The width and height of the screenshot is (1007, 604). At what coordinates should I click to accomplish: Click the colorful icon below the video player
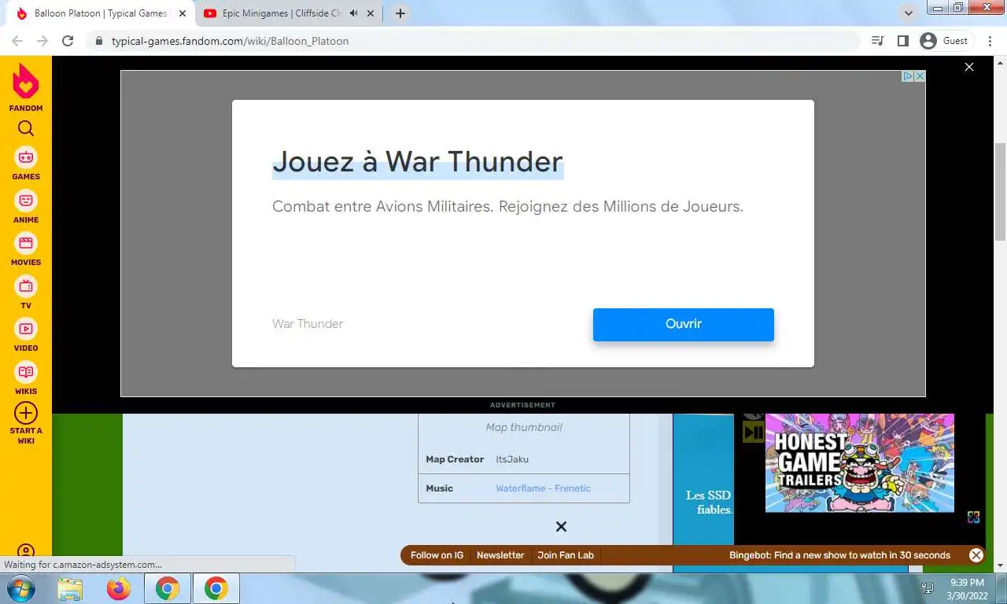pos(973,517)
